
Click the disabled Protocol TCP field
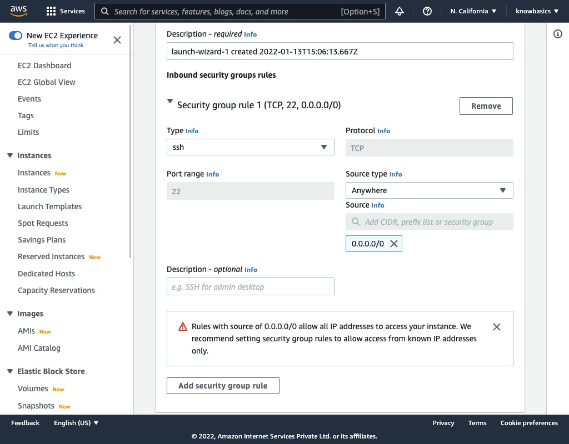click(430, 148)
